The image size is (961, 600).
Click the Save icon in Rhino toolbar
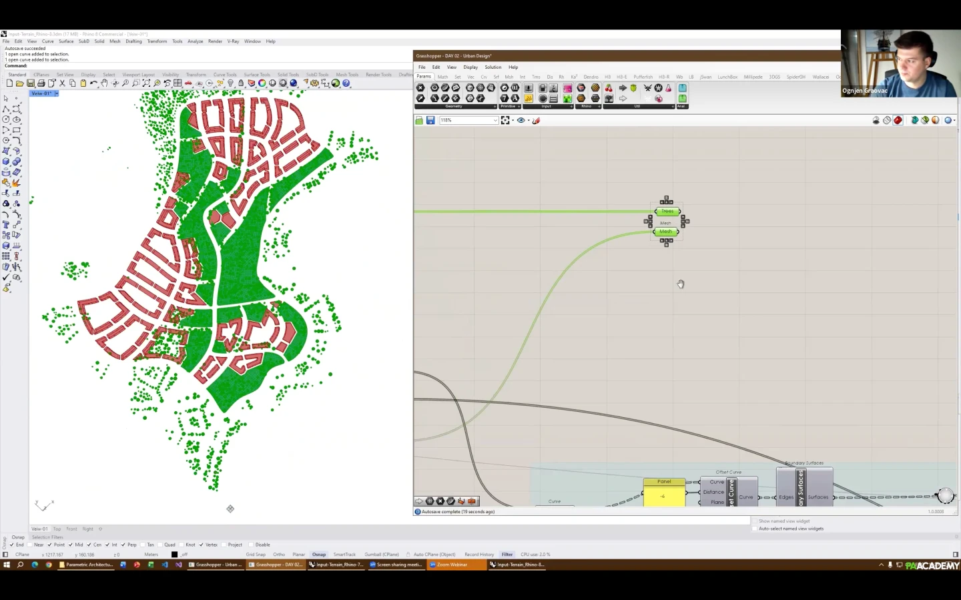tap(30, 83)
